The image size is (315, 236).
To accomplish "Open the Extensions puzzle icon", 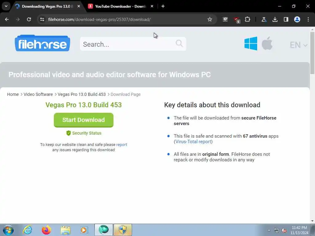I will pos(248,19).
